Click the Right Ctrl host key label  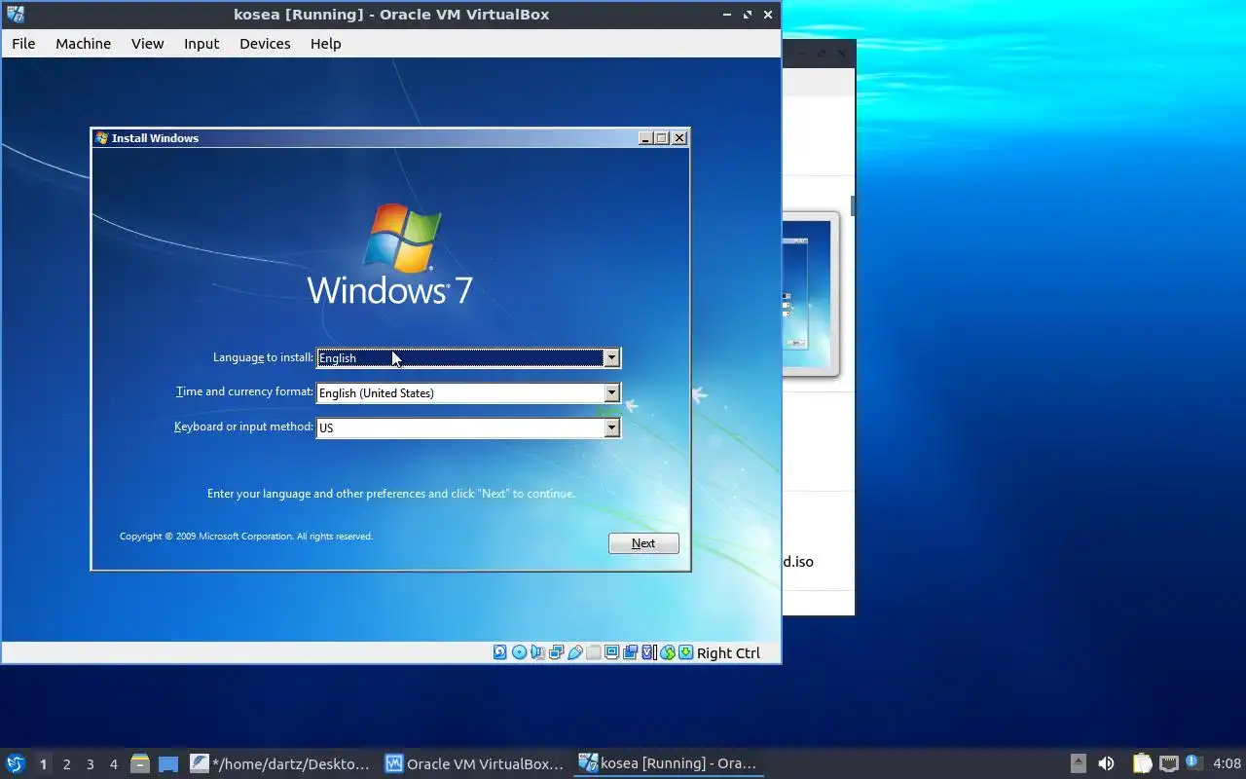click(x=728, y=653)
